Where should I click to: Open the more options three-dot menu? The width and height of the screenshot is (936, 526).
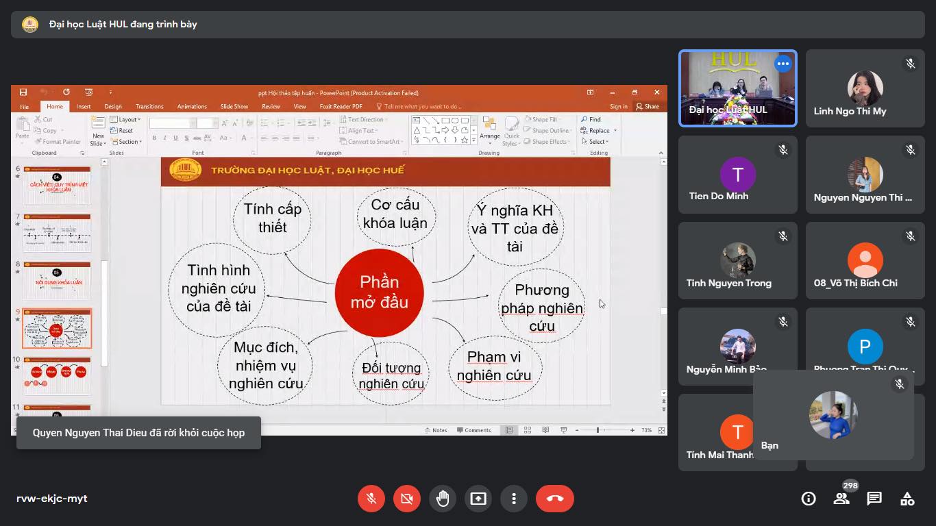click(x=514, y=499)
